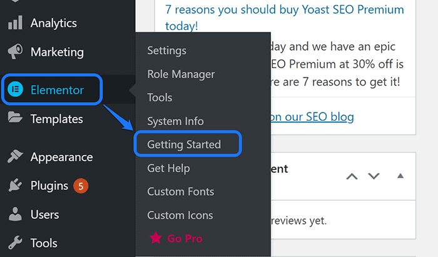438x257 pixels.
Task: Select Role Manager from the submenu
Action: (x=181, y=74)
